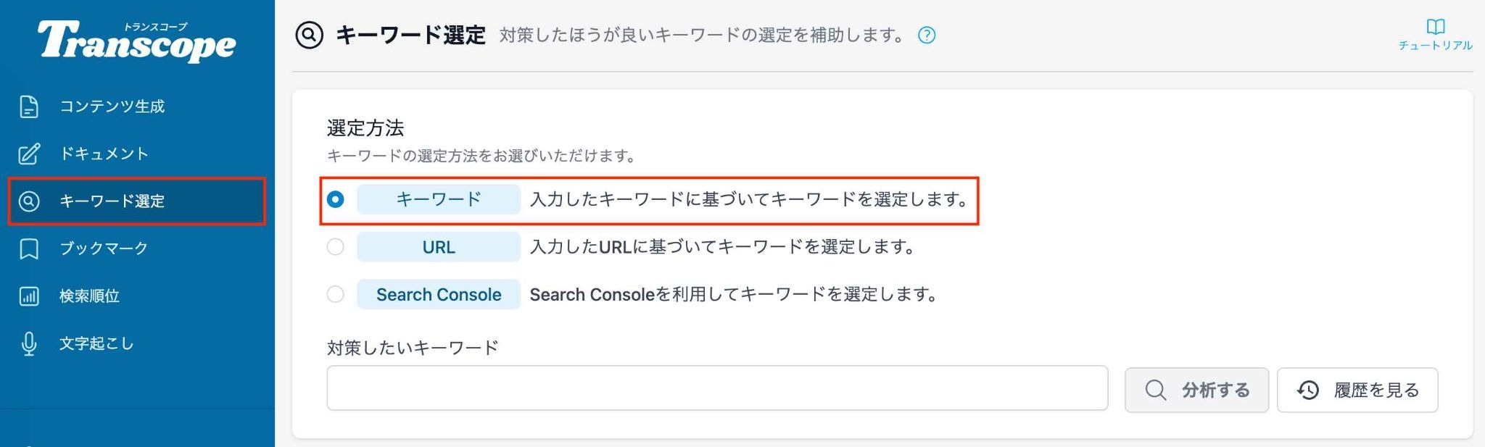Click the 検索順位 chart icon

tap(29, 296)
